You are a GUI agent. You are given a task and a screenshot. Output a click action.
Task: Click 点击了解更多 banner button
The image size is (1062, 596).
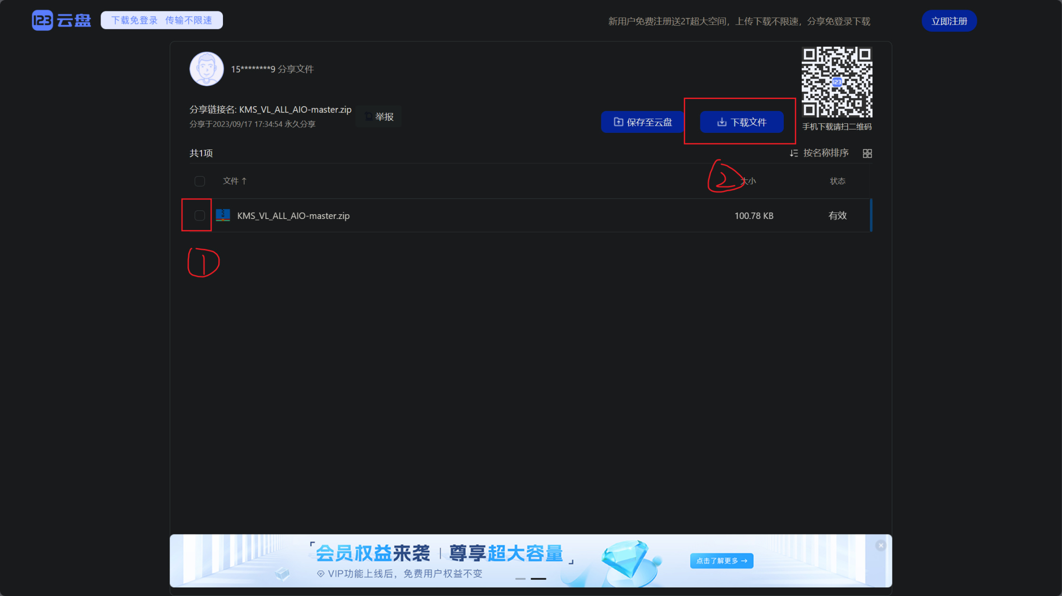(721, 561)
